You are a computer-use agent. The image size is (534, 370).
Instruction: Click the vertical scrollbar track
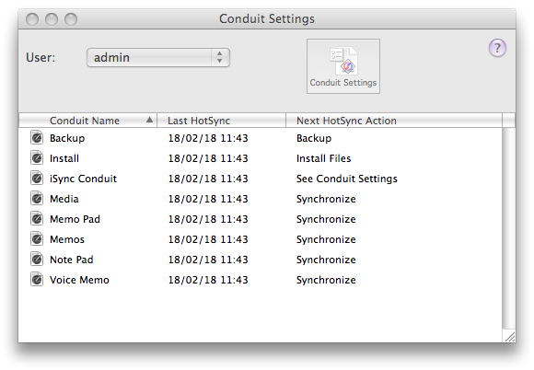tap(509, 228)
